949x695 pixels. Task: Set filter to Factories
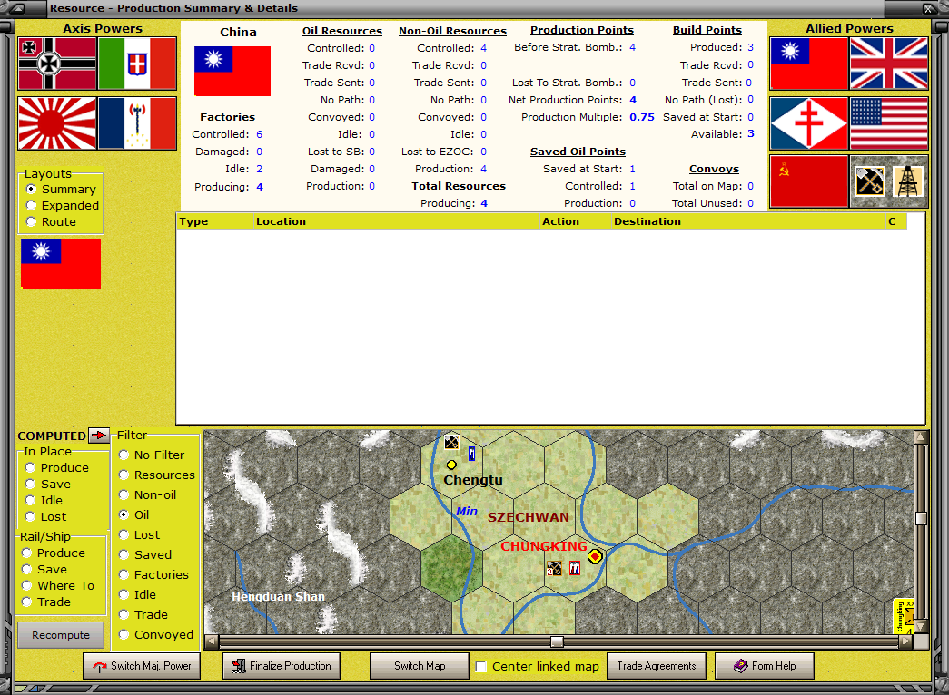[x=154, y=574]
